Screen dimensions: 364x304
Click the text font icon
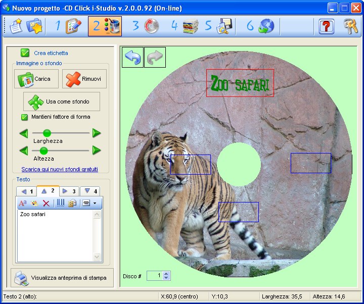coord(22,203)
